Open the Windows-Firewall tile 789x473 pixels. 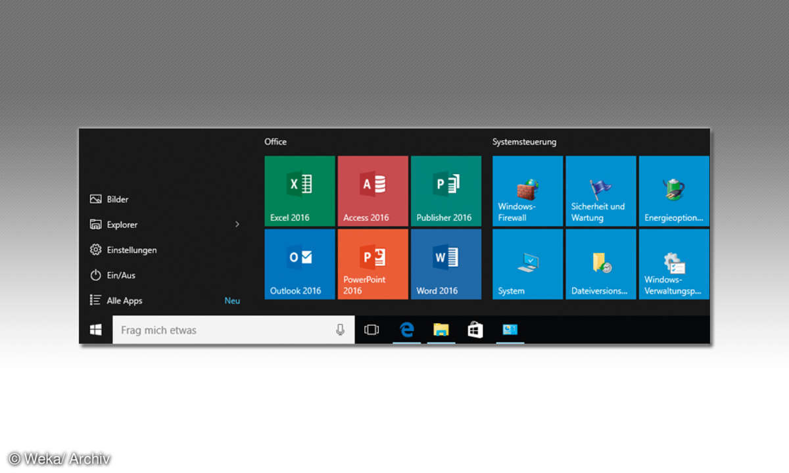coord(528,191)
